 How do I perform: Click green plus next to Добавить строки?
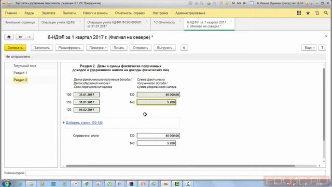pos(63,123)
